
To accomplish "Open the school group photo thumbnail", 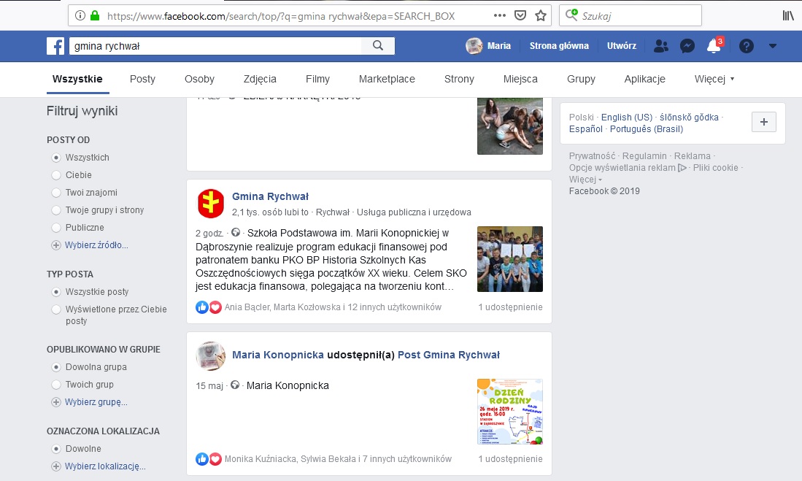I will (x=510, y=259).
